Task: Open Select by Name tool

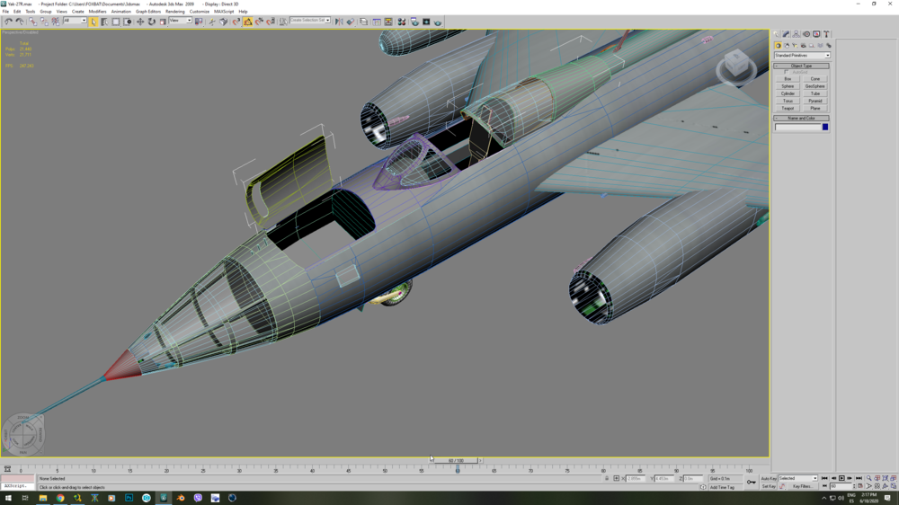Action: [x=104, y=22]
